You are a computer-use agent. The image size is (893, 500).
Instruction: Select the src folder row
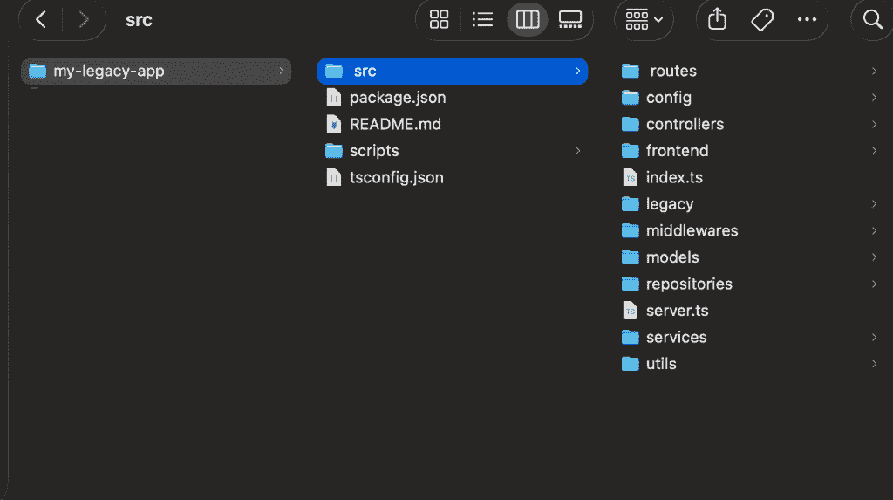pos(453,72)
